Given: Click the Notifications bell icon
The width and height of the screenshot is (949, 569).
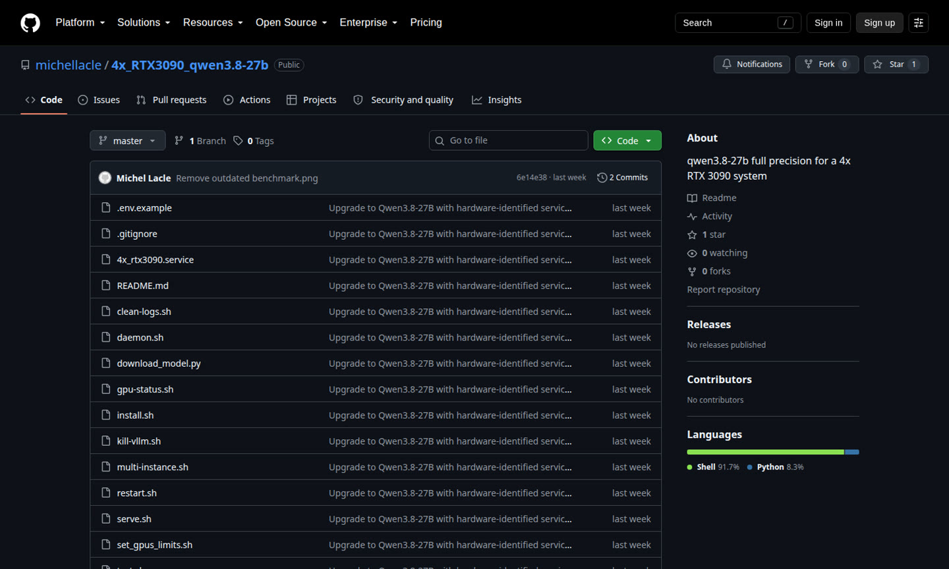Looking at the screenshot, I should (x=726, y=65).
